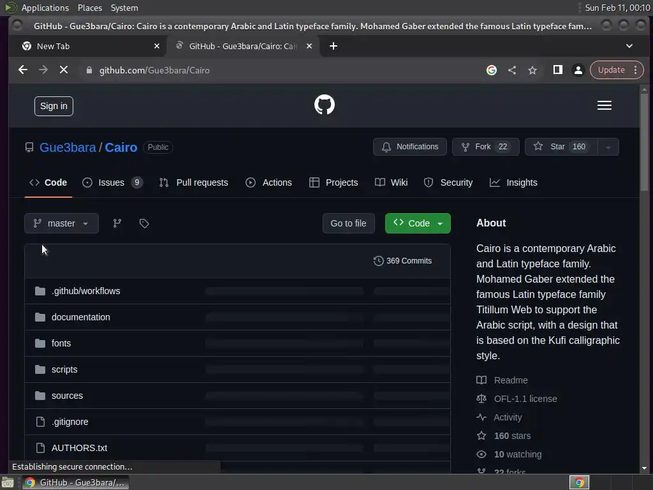
Task: Open a new browser tab with plus
Action: (333, 46)
